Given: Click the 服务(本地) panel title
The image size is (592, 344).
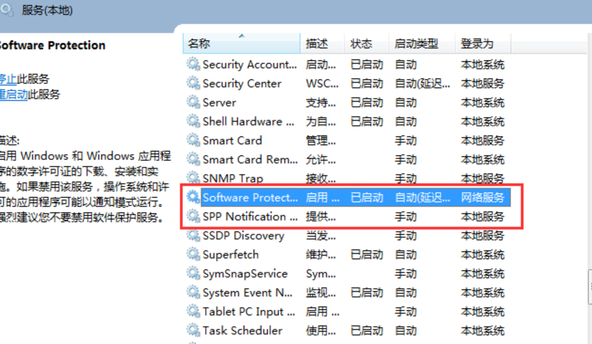Looking at the screenshot, I should click(x=47, y=10).
